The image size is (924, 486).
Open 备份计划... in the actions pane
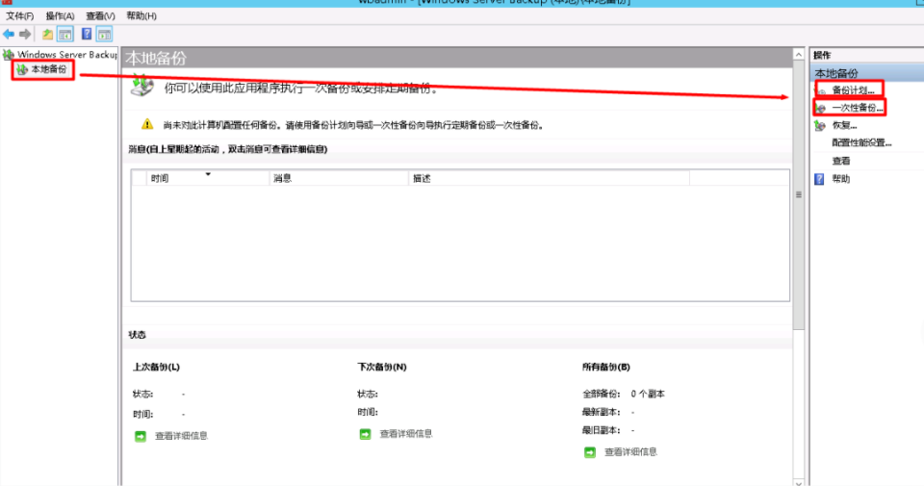click(853, 90)
